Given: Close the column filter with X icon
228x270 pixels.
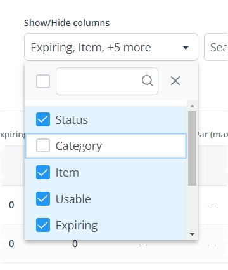Looking at the screenshot, I should point(175,81).
